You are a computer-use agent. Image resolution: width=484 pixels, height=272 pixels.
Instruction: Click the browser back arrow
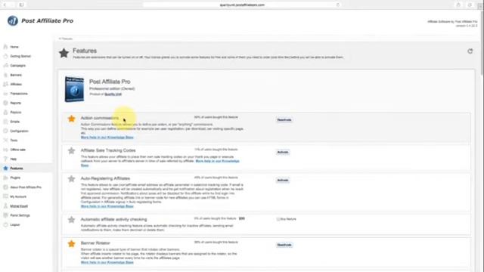pyautogui.click(x=5, y=5)
